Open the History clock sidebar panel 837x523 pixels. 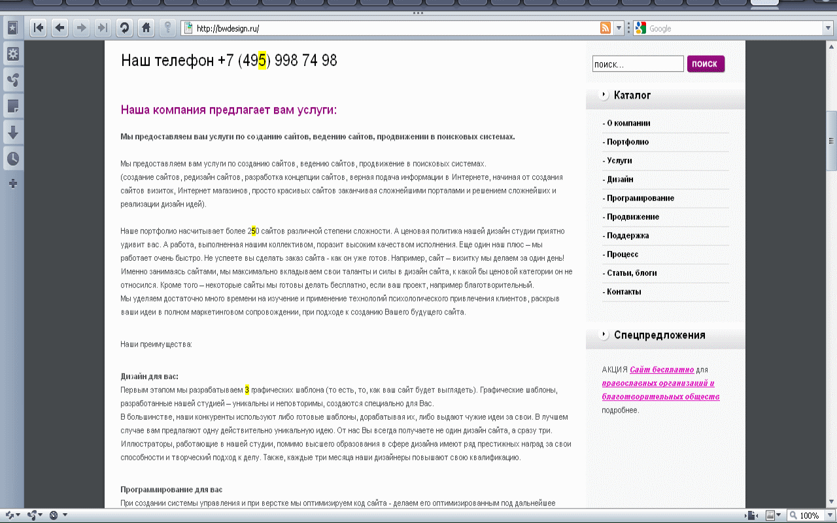[13, 157]
